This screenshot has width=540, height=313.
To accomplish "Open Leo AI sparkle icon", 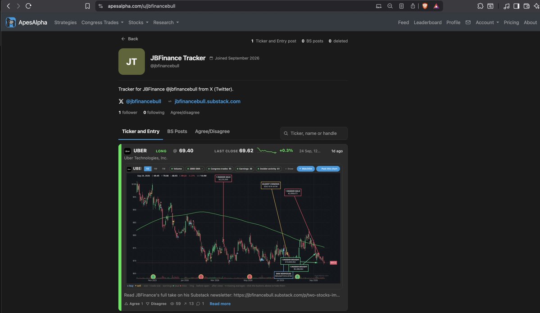I will [x=536, y=6].
